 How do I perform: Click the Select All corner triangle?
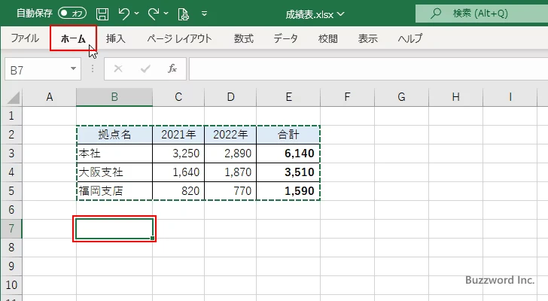coord(14,97)
